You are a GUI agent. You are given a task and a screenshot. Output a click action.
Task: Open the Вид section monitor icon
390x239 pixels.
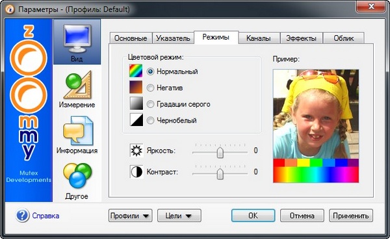click(x=77, y=38)
